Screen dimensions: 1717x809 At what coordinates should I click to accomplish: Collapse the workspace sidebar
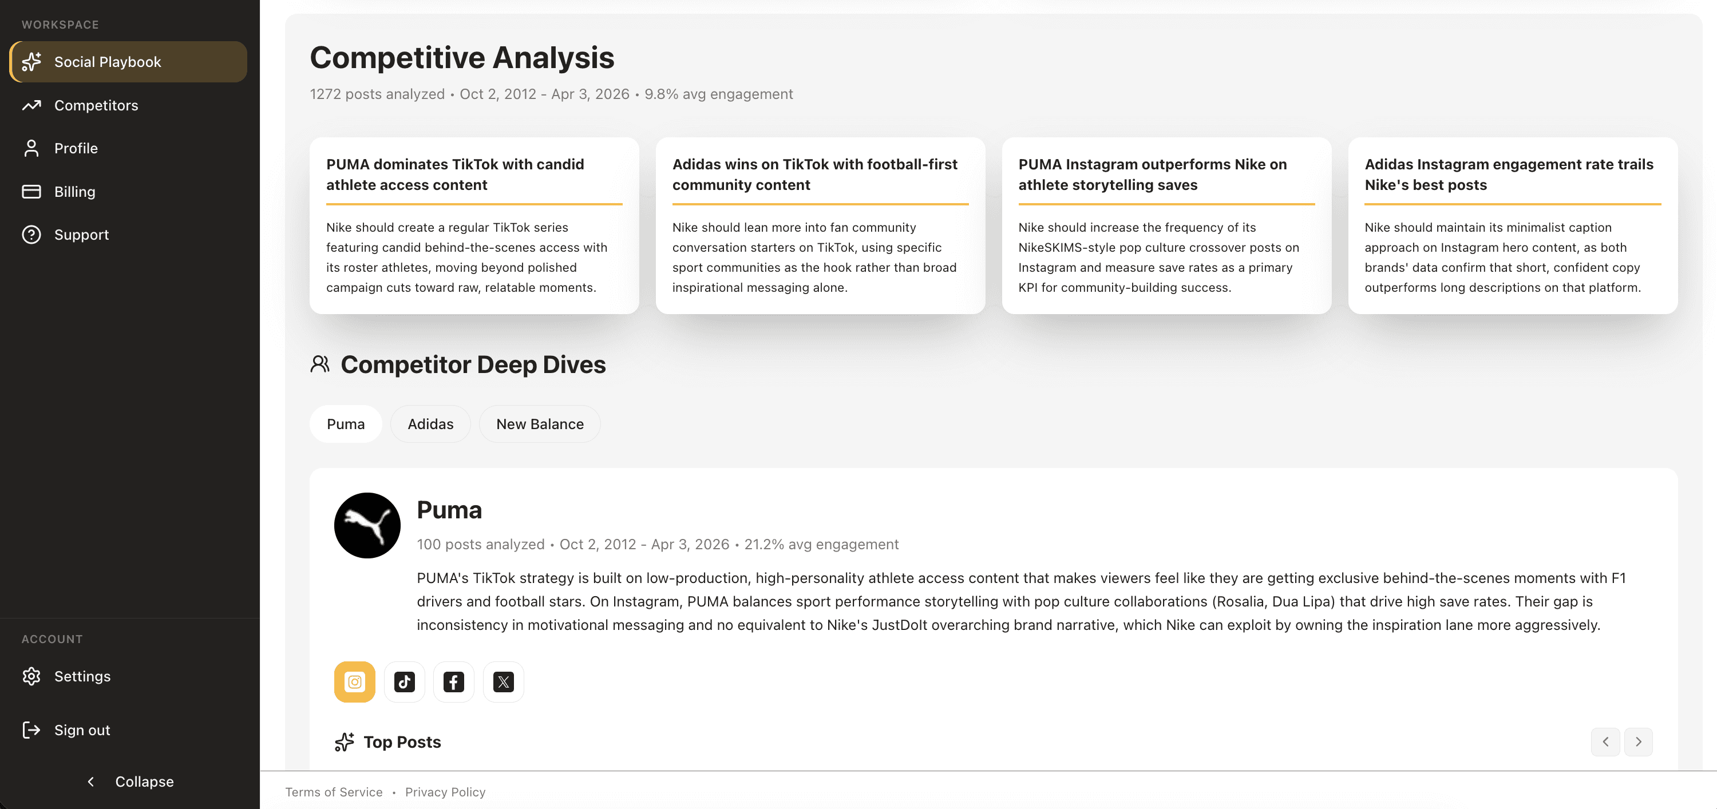pyautogui.click(x=130, y=781)
